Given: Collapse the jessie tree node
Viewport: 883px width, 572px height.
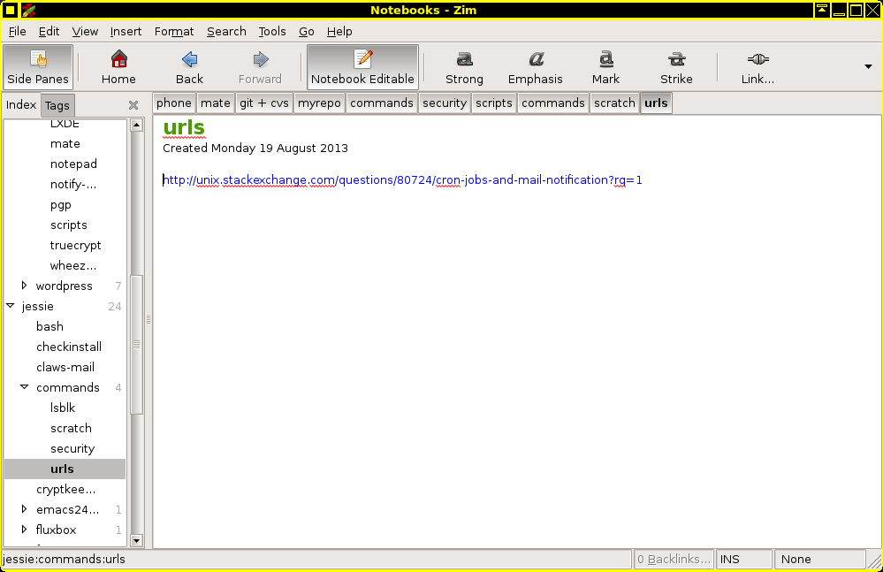Looking at the screenshot, I should tap(10, 306).
